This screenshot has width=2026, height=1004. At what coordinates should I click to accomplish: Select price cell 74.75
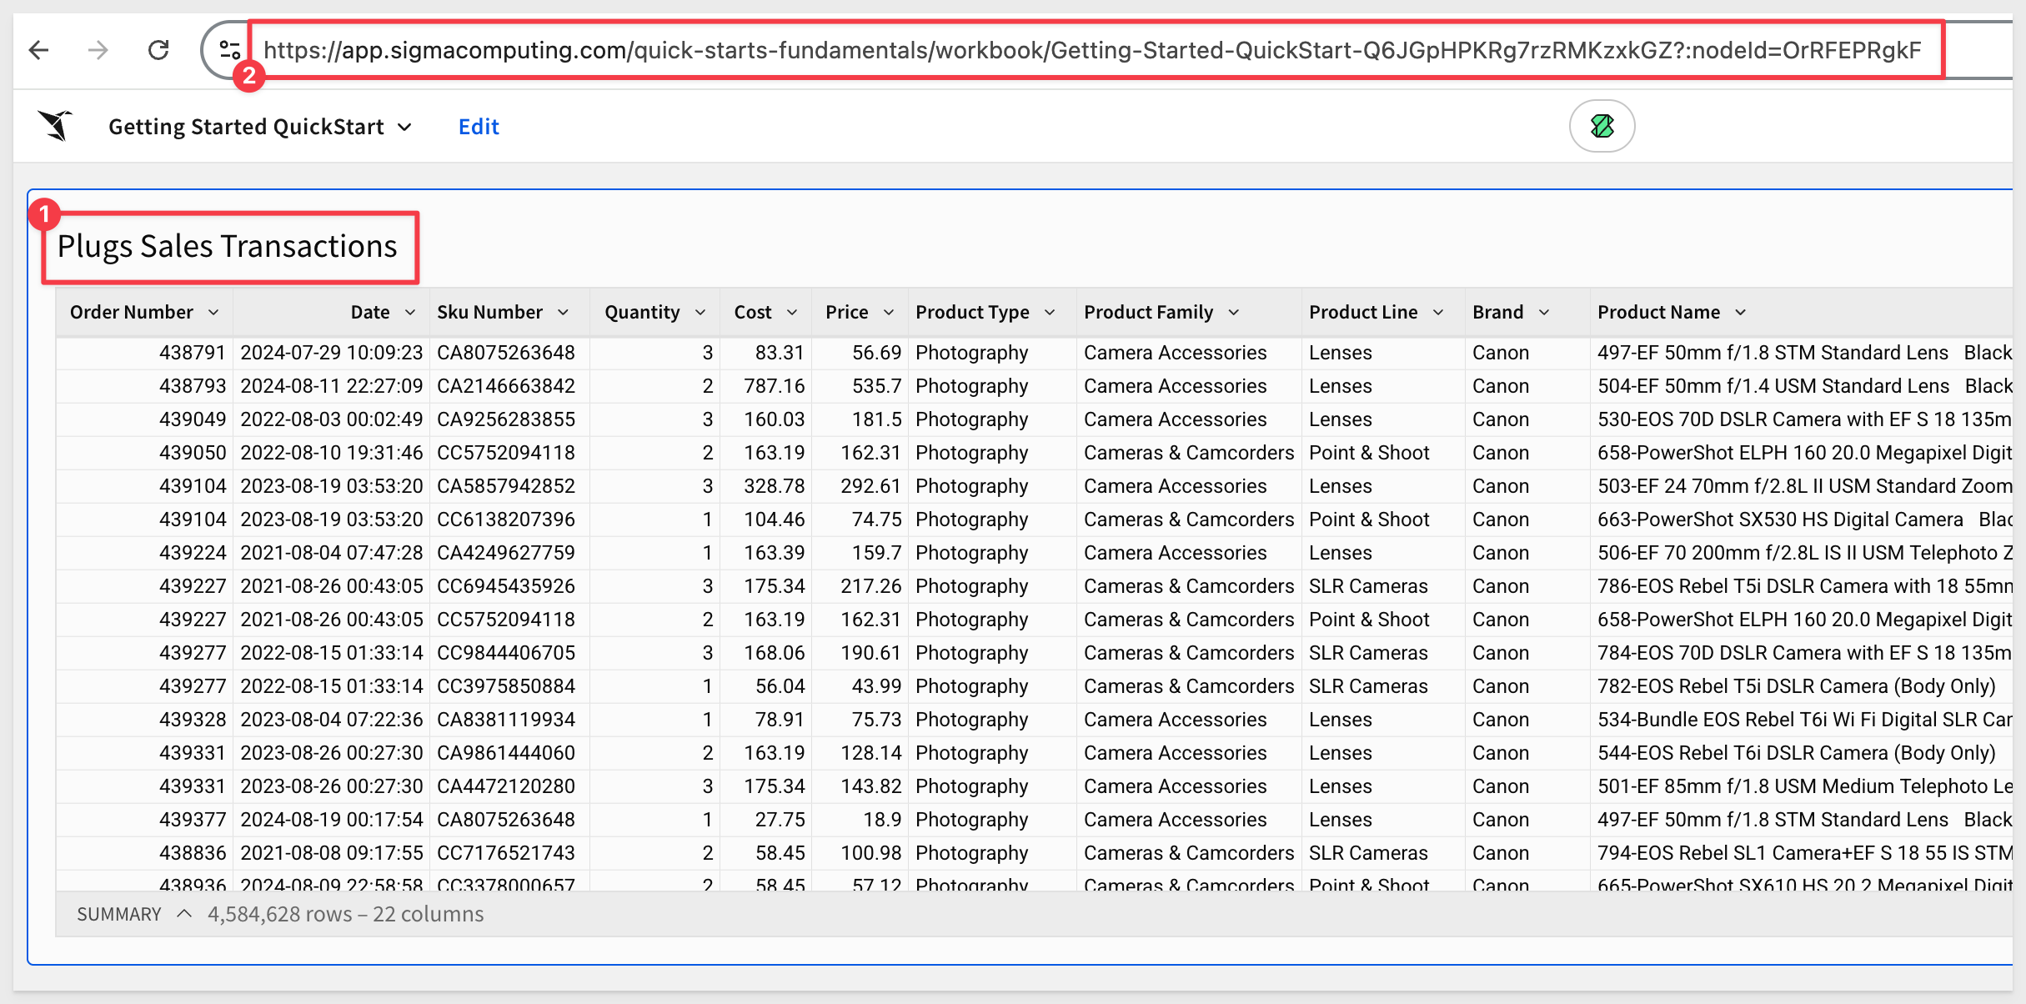pos(876,520)
